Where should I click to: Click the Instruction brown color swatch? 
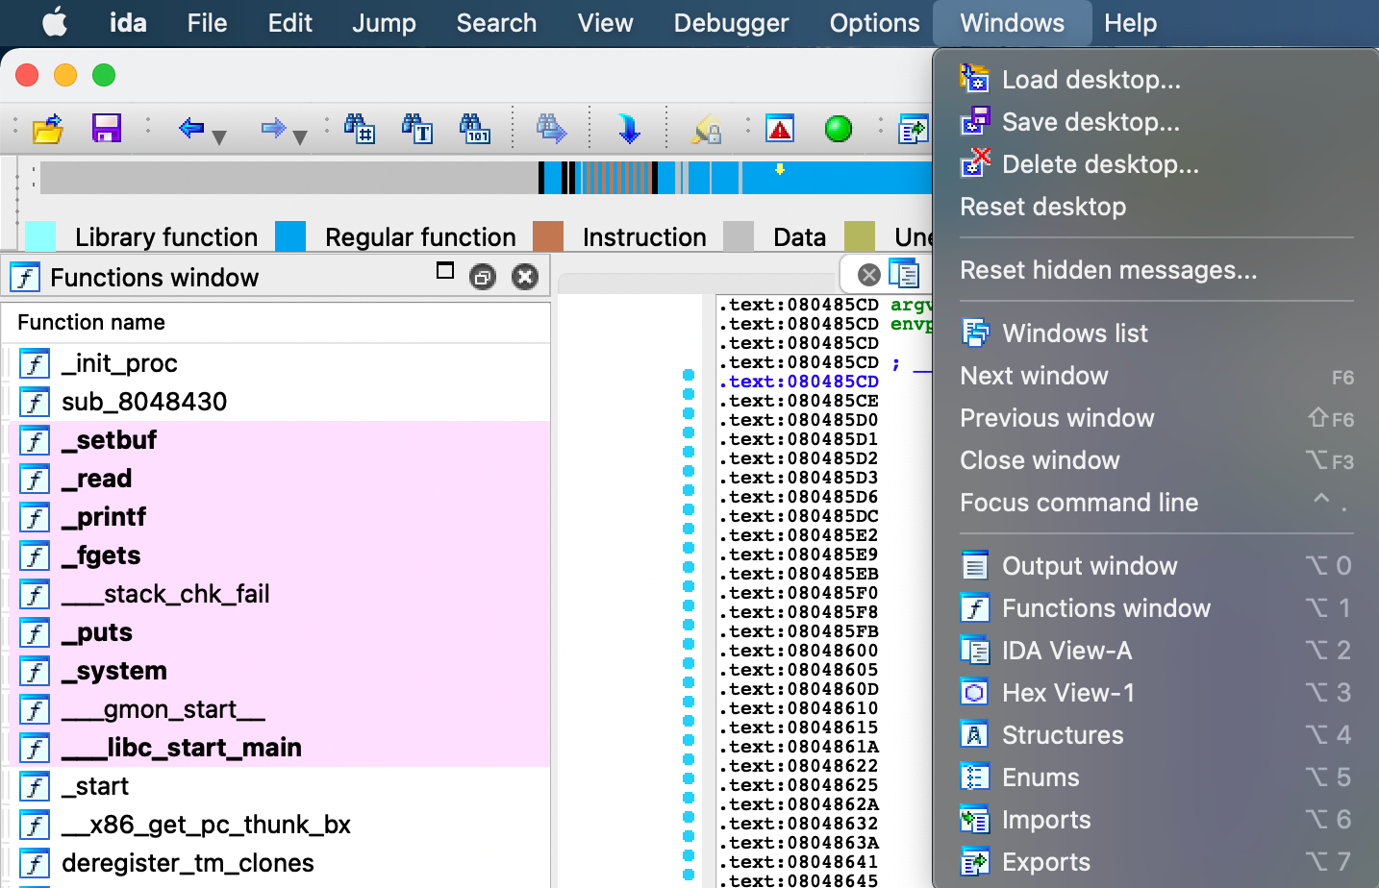(548, 236)
